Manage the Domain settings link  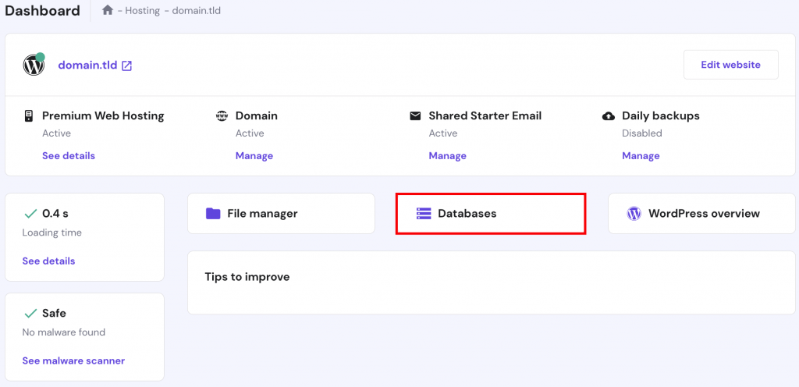pos(254,156)
